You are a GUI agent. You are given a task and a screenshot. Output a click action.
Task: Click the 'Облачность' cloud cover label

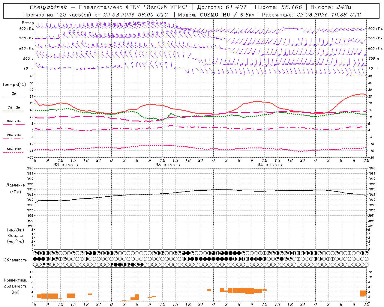[15, 260]
